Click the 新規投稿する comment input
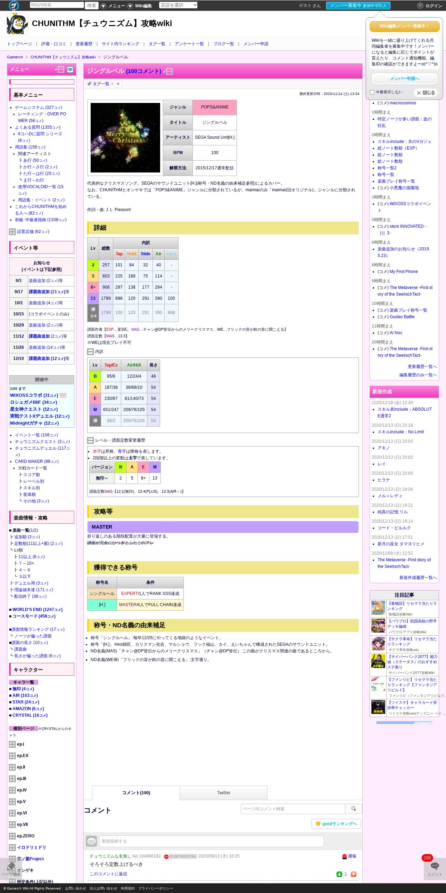Viewport: 446px width, 893px height. [212, 841]
